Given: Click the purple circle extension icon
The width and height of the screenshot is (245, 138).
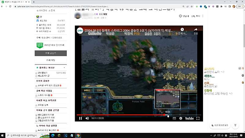Looking at the screenshot, I should coord(213,6).
